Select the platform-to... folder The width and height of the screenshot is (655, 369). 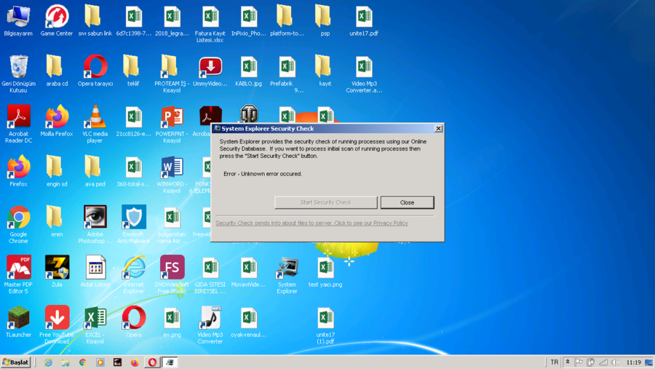click(287, 21)
